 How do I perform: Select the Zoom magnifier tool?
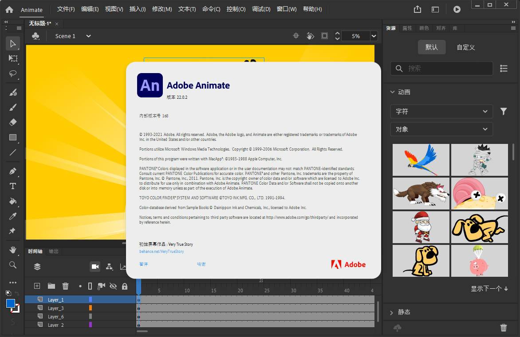(12, 265)
